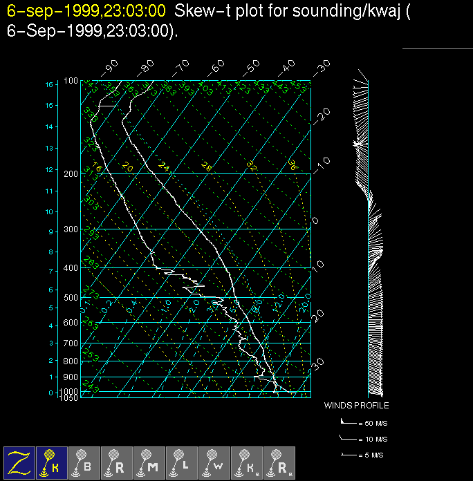The width and height of the screenshot is (473, 481).
Task: Click the 16 km altitude axis label
Action: click(49, 84)
